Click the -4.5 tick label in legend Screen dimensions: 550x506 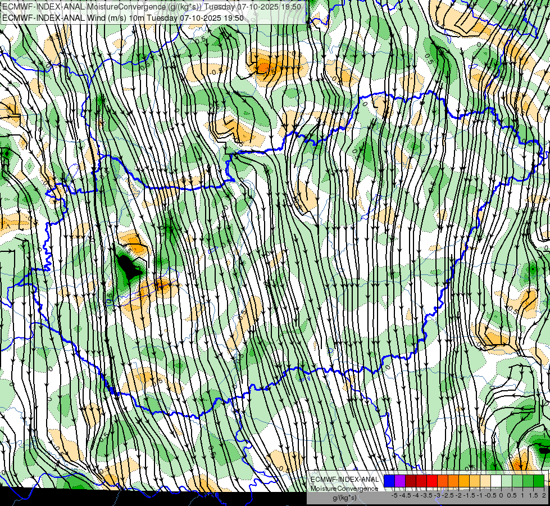tap(406, 495)
